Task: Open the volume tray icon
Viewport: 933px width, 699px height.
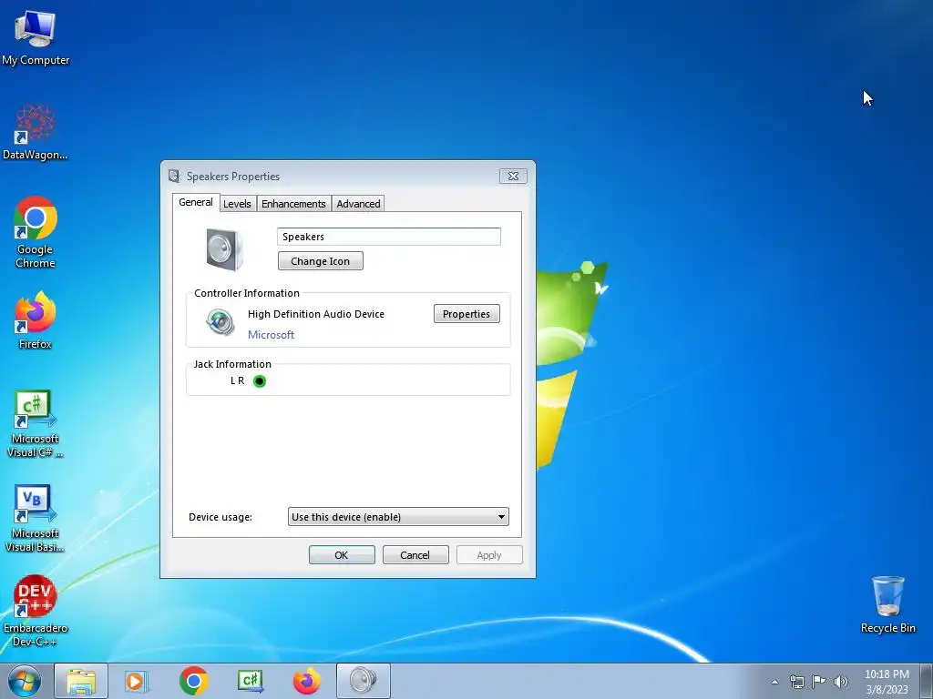Action: (x=841, y=682)
